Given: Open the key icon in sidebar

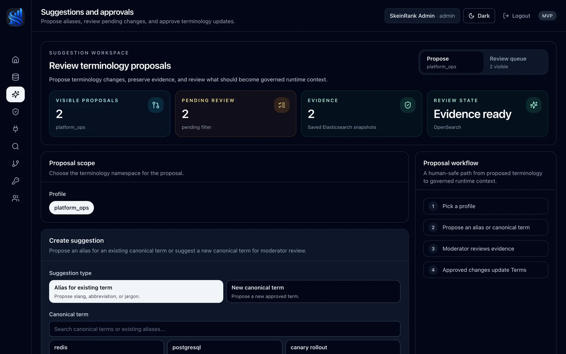Looking at the screenshot, I should coord(16,181).
